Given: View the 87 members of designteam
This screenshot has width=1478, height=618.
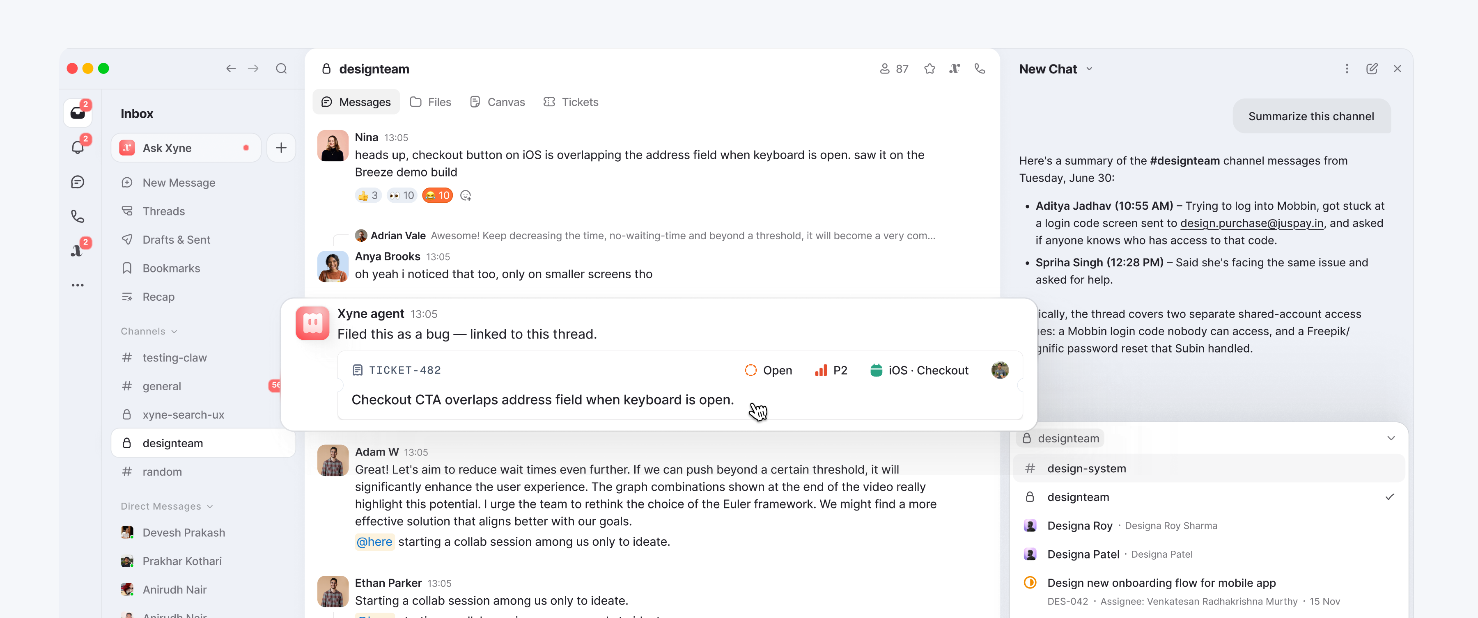Looking at the screenshot, I should pos(894,69).
